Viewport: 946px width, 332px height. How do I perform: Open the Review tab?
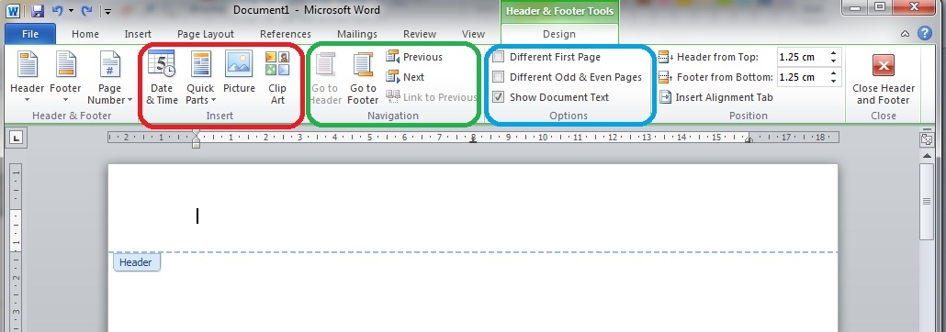420,34
